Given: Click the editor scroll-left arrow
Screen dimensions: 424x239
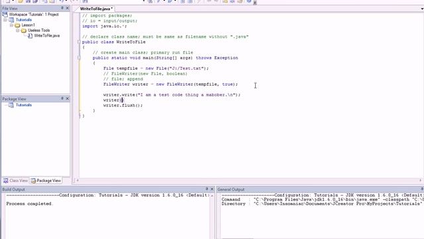Looking at the screenshot, I should click(78, 180).
